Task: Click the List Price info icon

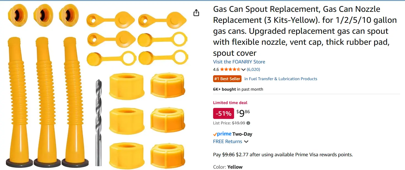Action: [x=248, y=123]
